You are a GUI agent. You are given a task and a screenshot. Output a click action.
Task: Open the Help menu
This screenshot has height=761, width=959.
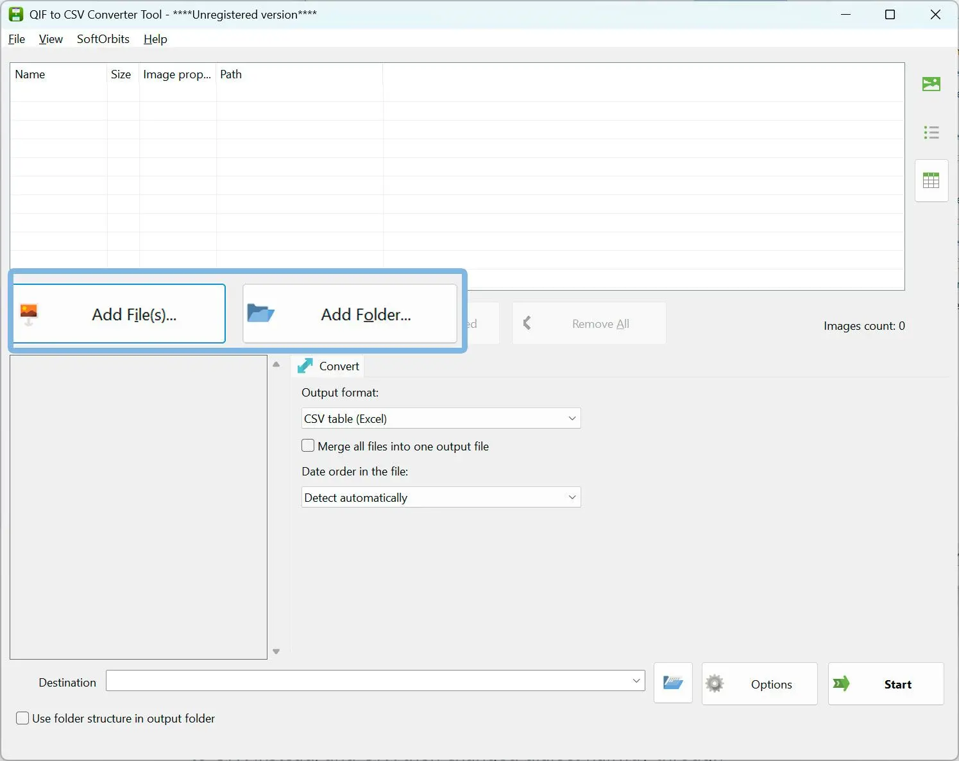point(155,39)
